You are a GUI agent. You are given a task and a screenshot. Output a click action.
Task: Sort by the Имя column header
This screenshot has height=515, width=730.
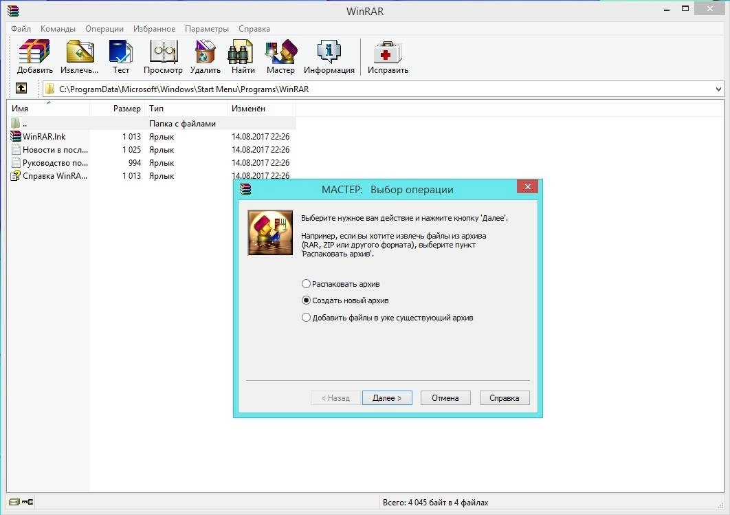tap(48, 108)
